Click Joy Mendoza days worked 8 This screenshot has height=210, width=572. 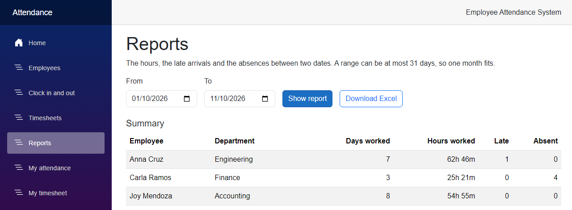(x=388, y=196)
